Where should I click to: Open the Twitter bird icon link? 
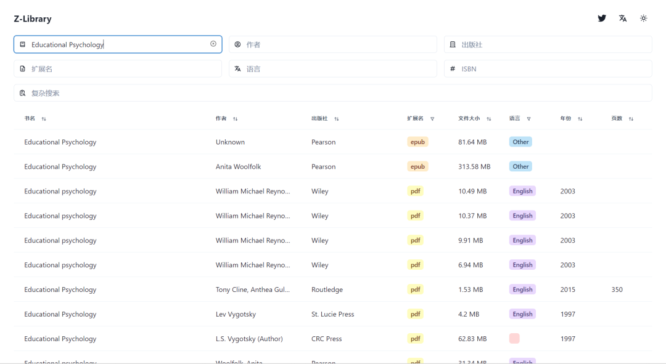(602, 18)
